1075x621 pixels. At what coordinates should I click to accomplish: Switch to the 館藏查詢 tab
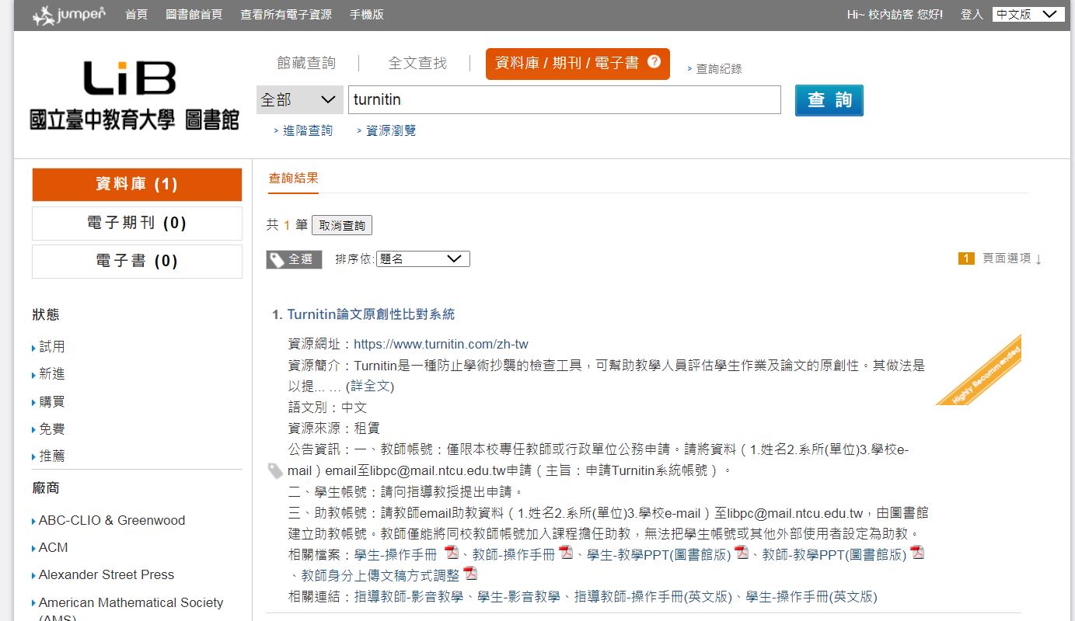(306, 63)
